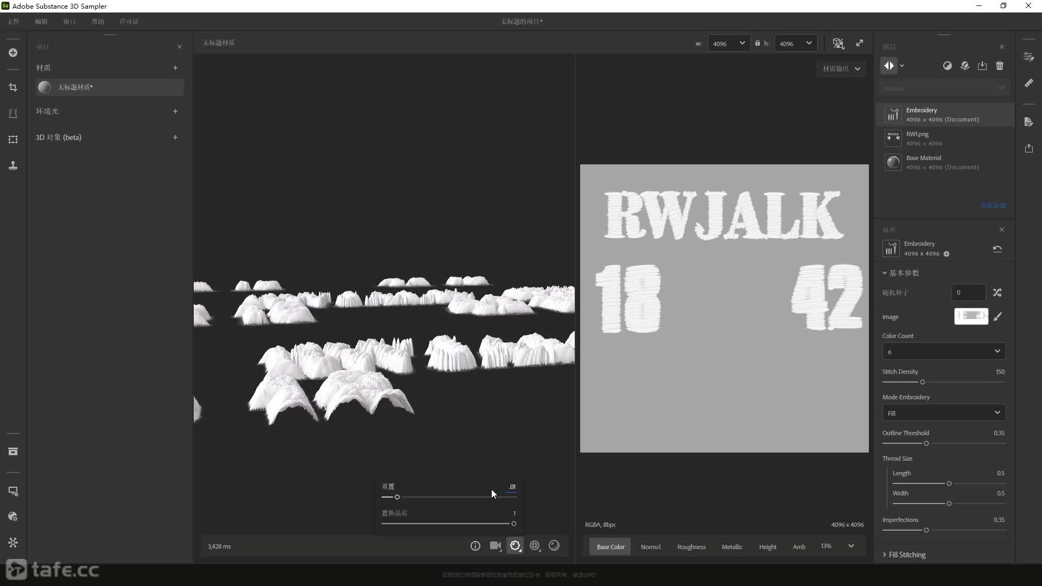Click the export layer icon in layers panel
Screen dimensions: 1042x586
tap(982, 66)
